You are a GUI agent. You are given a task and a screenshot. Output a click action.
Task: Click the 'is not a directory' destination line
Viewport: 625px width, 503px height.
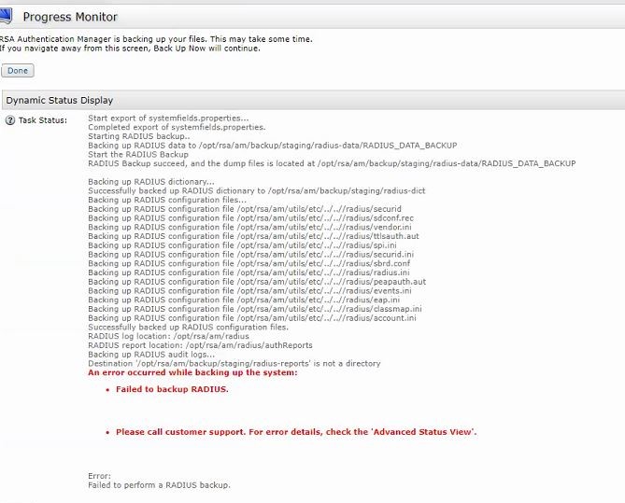click(x=234, y=363)
